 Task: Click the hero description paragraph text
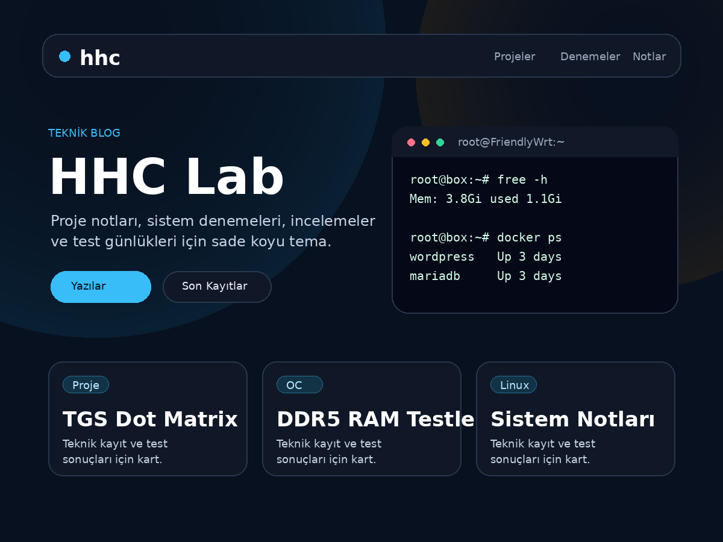click(213, 231)
